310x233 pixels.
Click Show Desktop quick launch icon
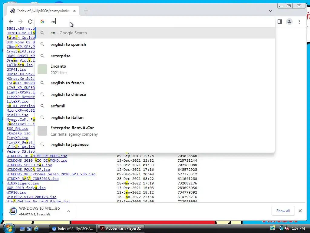click(x=22, y=229)
